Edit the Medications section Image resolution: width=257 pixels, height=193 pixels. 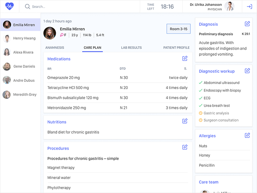click(x=185, y=58)
